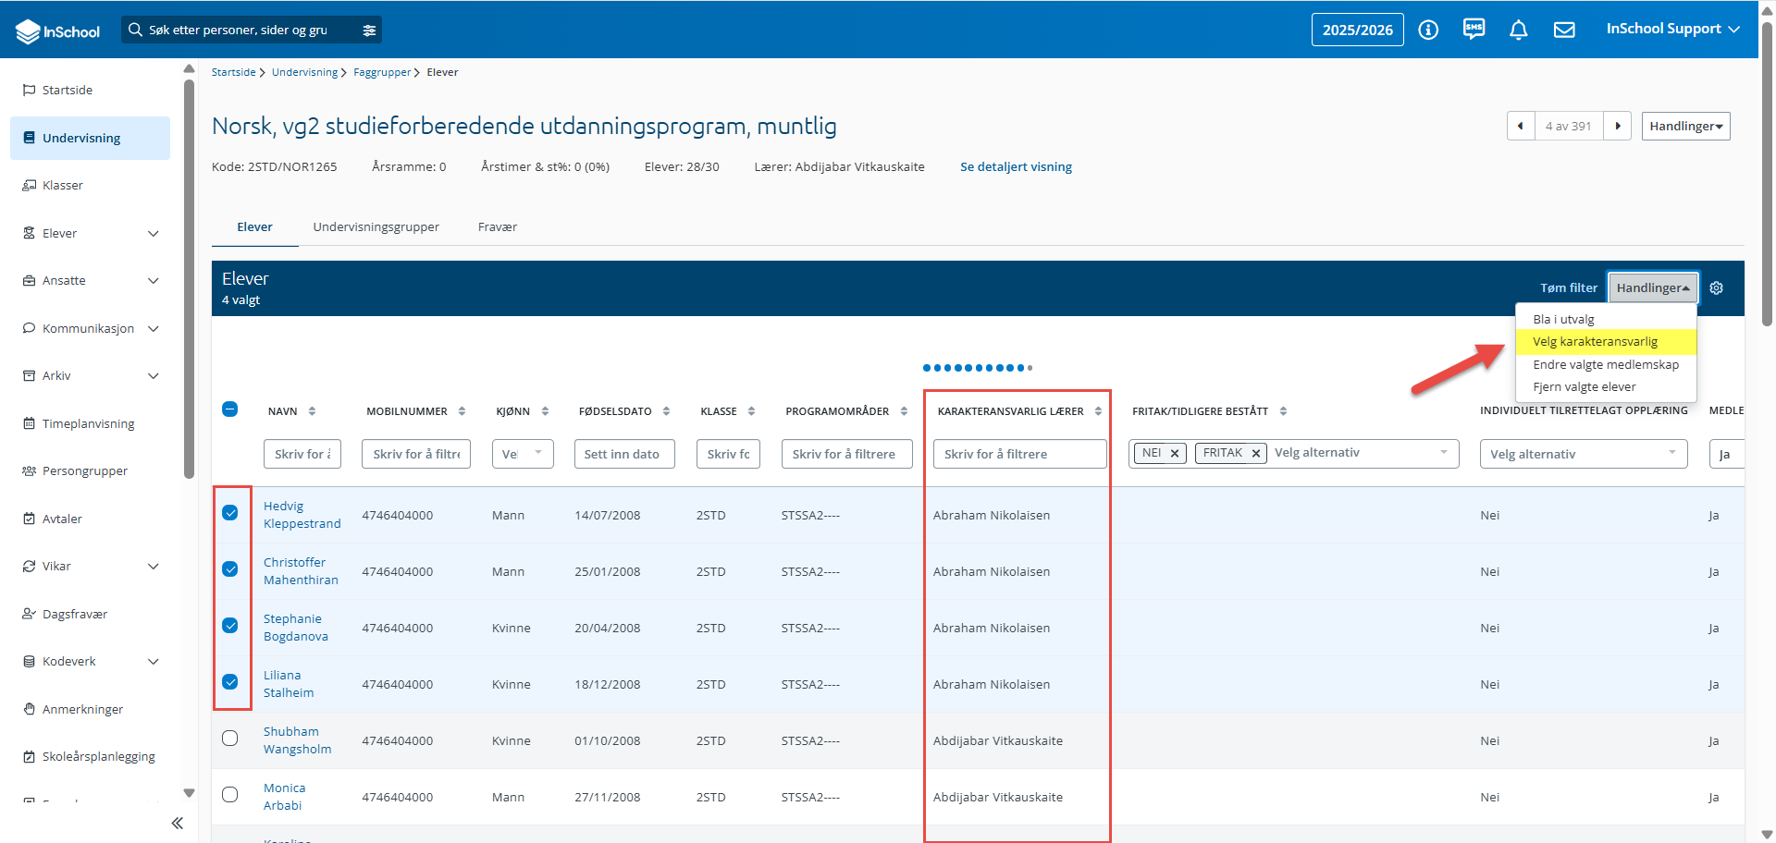Sort by Karakteransvarlig lærer column

1098,411
